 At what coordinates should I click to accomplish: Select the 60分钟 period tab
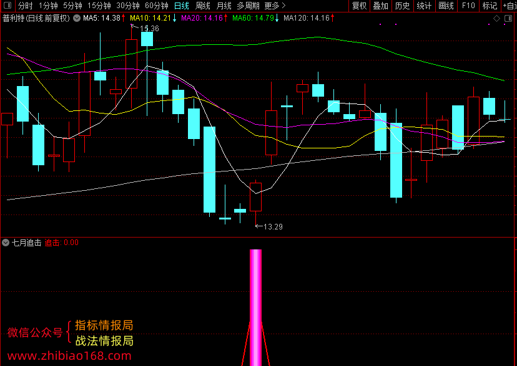[157, 6]
